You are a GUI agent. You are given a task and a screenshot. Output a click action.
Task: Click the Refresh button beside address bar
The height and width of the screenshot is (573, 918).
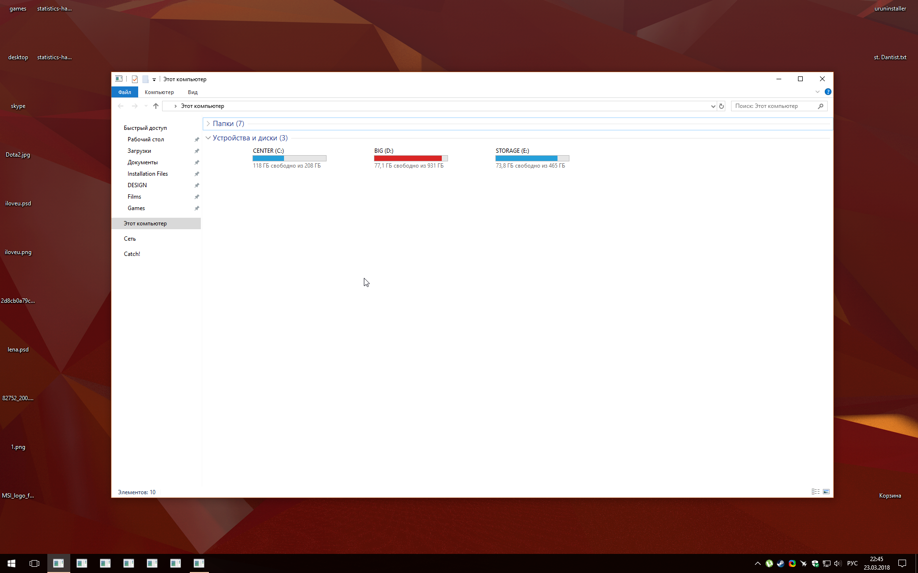point(721,106)
